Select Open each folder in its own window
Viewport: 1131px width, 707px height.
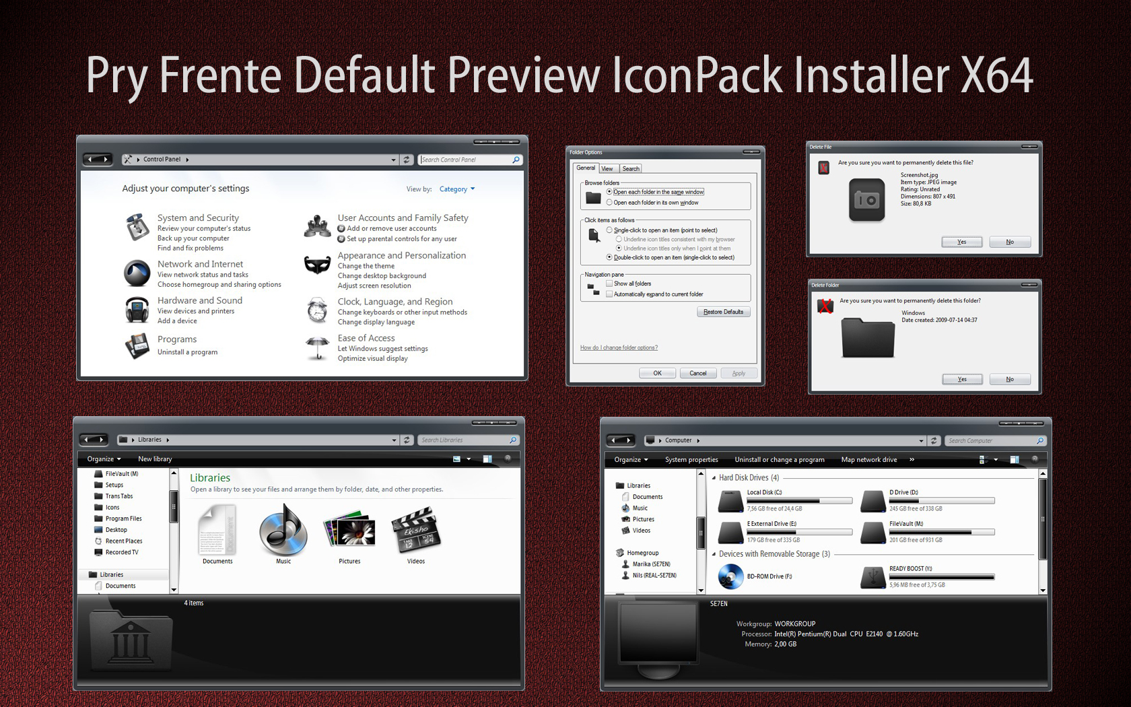pyautogui.click(x=610, y=202)
